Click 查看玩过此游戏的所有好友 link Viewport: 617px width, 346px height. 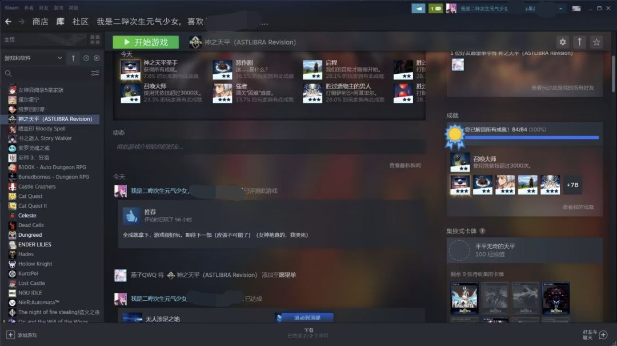tap(562, 88)
